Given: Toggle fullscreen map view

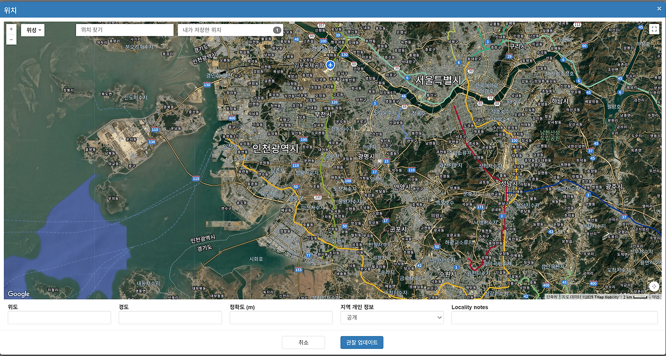Looking at the screenshot, I should pyautogui.click(x=654, y=29).
